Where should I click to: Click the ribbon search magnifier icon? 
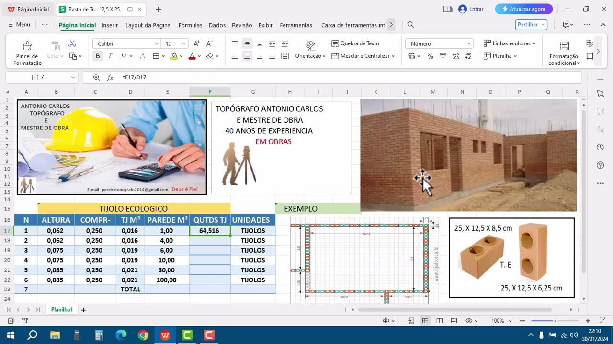tap(410, 25)
